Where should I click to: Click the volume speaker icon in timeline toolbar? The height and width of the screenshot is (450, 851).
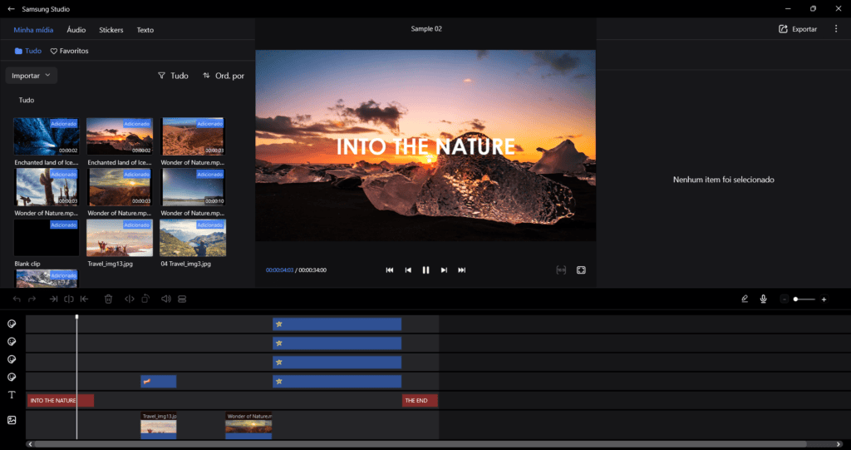pyautogui.click(x=165, y=299)
